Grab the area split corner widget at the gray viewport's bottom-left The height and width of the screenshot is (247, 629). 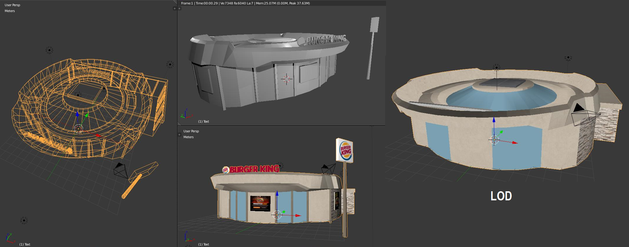coord(179,124)
